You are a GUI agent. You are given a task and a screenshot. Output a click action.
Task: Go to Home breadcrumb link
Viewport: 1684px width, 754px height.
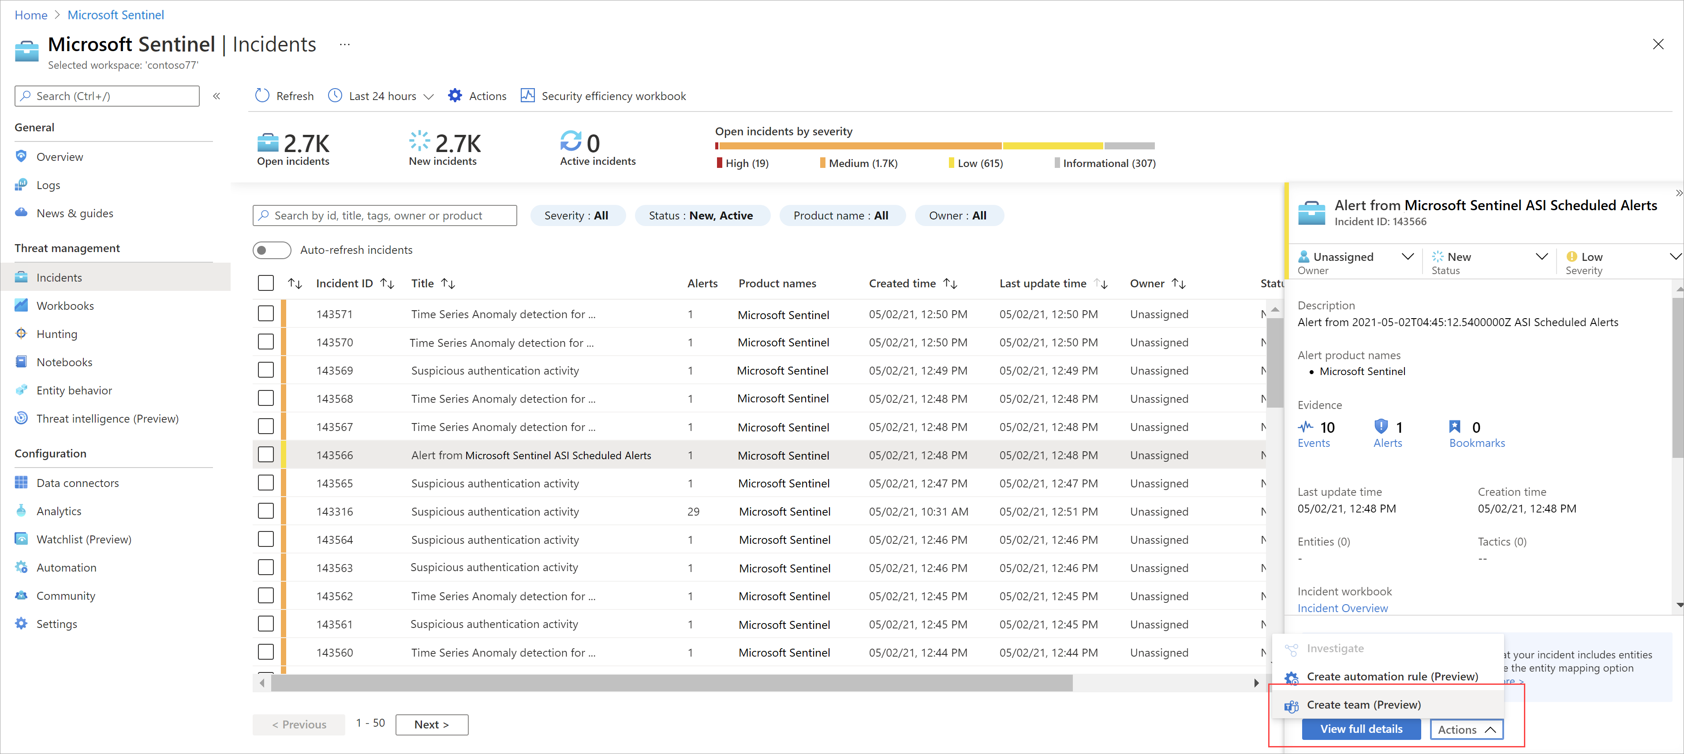(31, 15)
